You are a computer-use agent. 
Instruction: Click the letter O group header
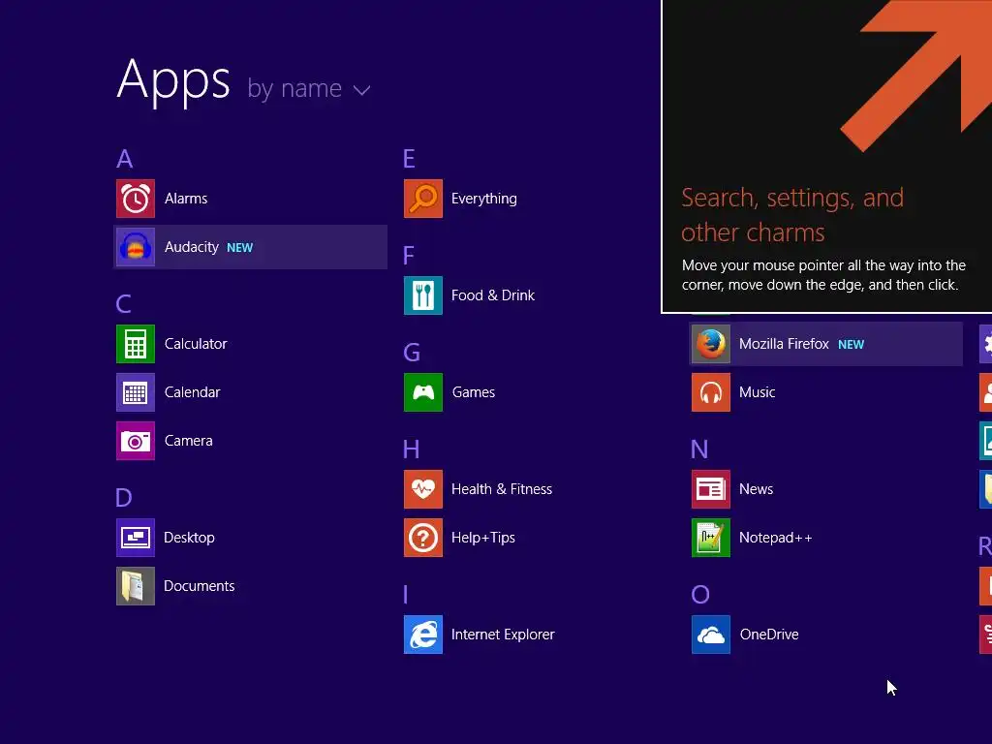700,595
